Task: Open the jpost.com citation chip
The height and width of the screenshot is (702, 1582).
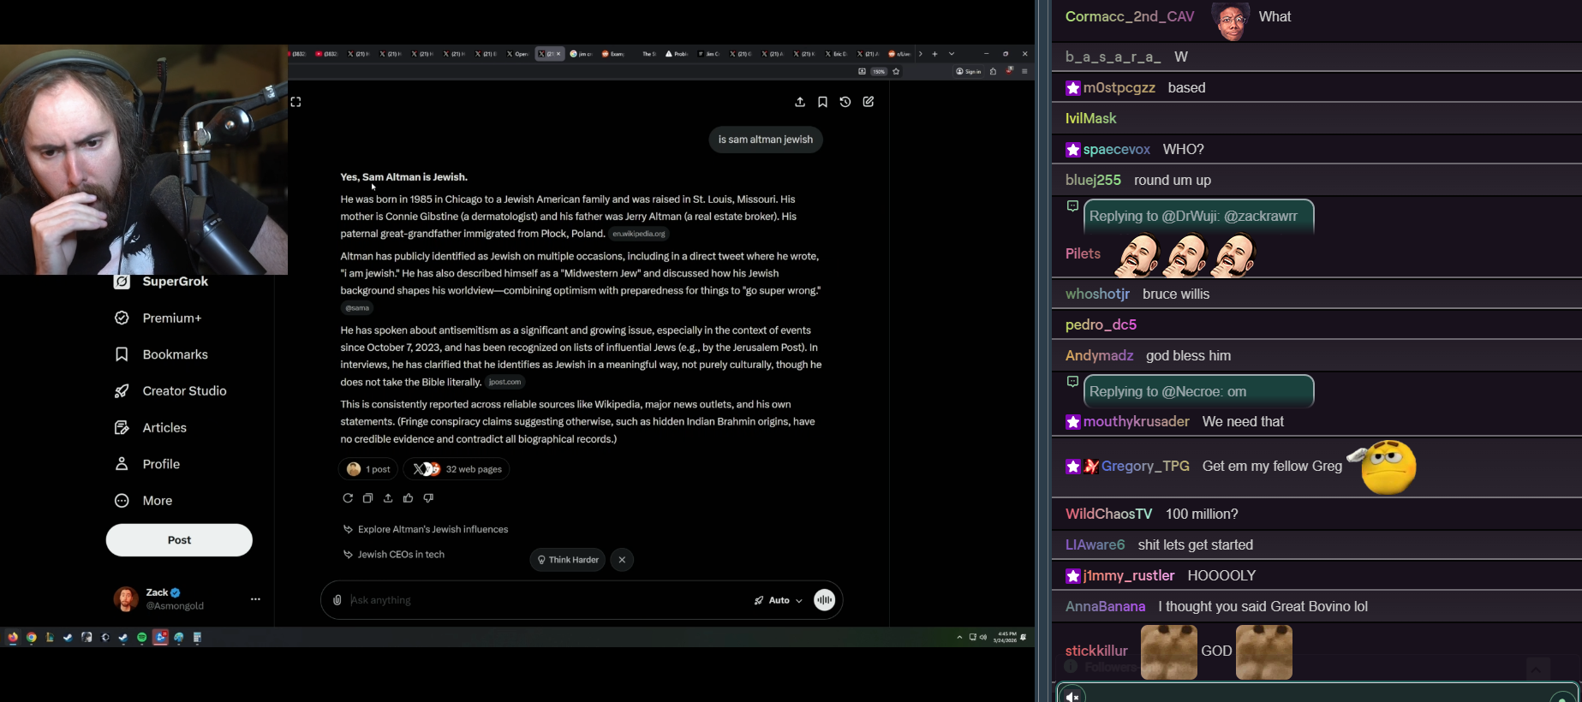Action: click(x=504, y=382)
